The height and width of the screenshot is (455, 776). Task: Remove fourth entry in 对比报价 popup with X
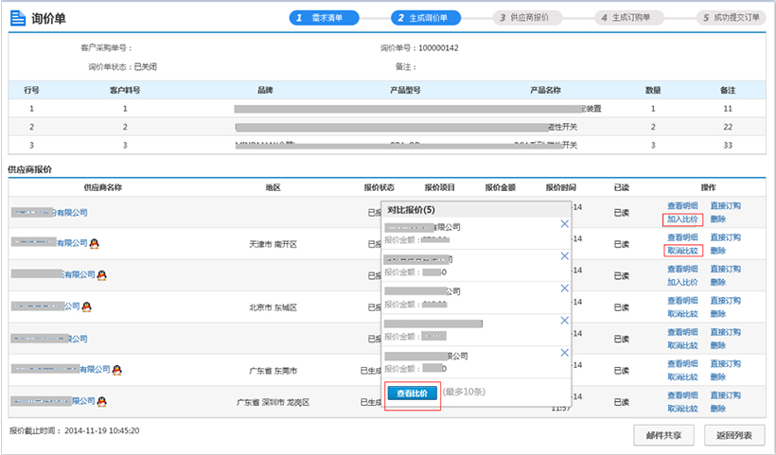[x=564, y=321]
